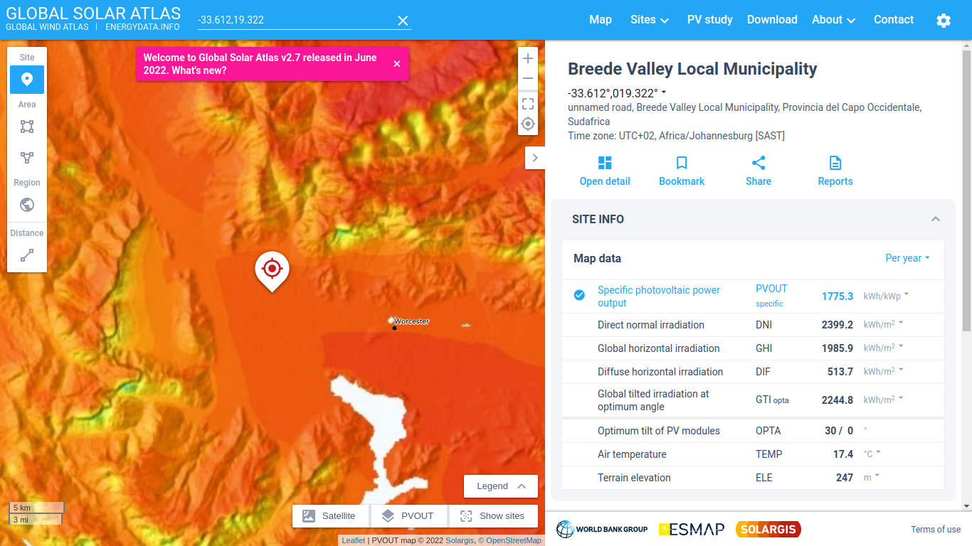Screen dimensions: 972x546
Task: Toggle the PVOUT layer checkmark
Action: [580, 295]
